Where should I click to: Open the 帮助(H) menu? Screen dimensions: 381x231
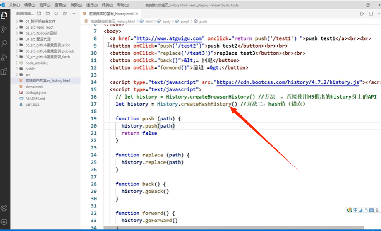(123, 5)
